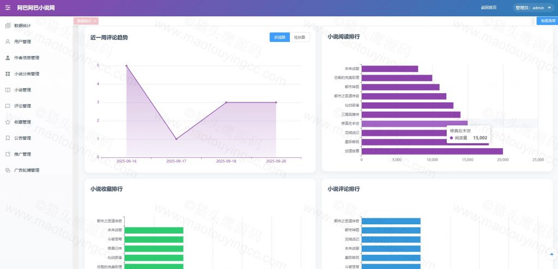Close the 数据统计 page tab
Image resolution: width=558 pixels, height=269 pixels.
pos(95,21)
